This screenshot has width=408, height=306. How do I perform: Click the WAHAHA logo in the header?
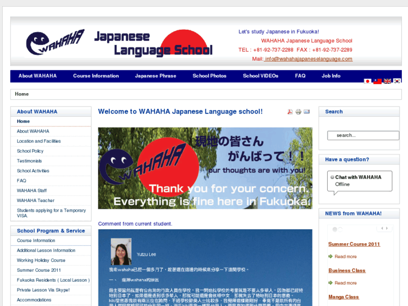click(55, 42)
